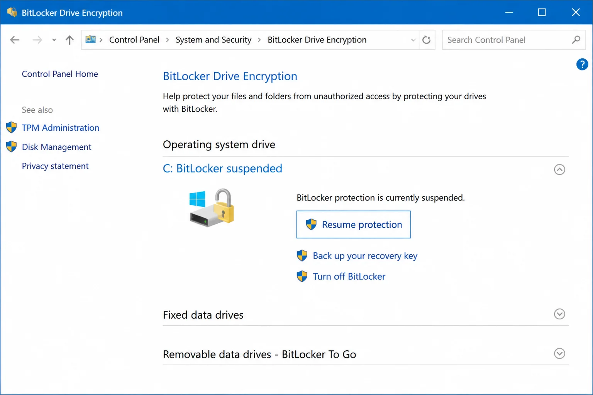Screen dimensions: 593x395
Task: Click the shield icon beside TPM Administration
Action: [12, 127]
